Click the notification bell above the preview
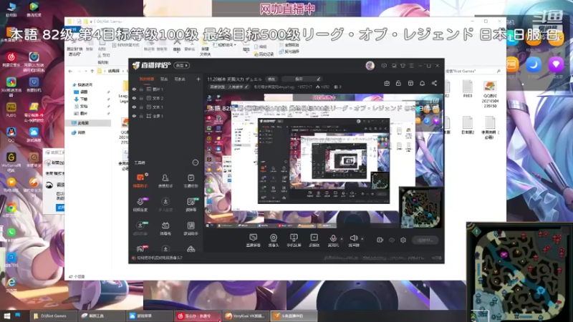Screen dimensions: 573x322 pos(422,83)
